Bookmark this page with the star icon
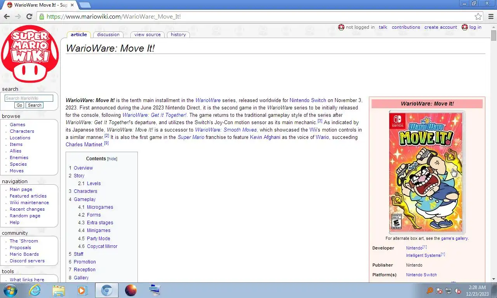 pos(478,16)
